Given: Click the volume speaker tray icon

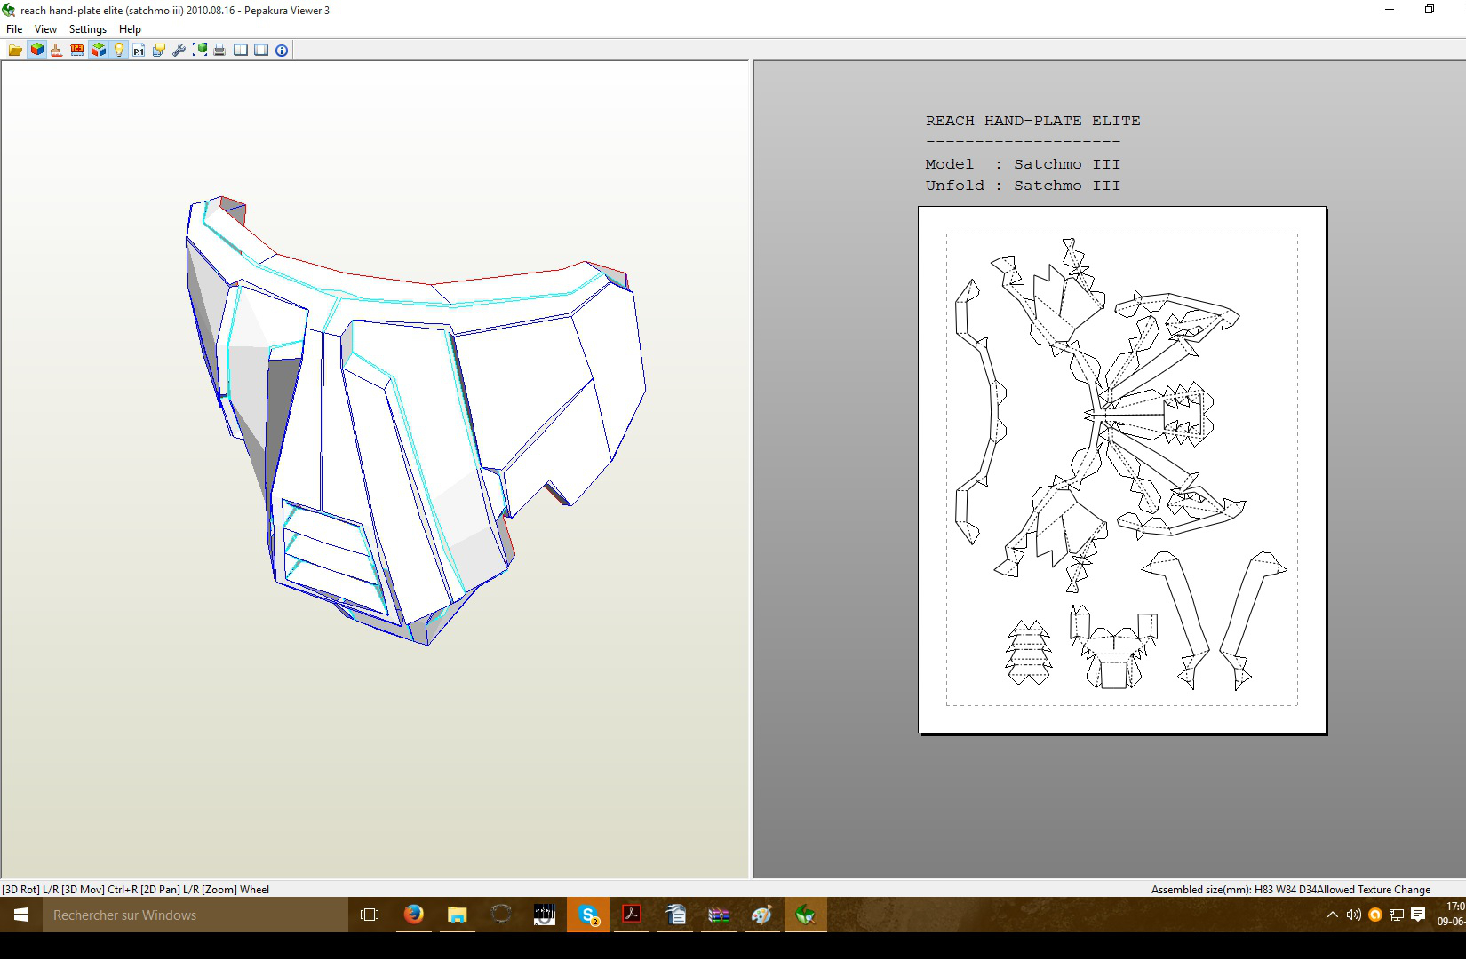Looking at the screenshot, I should (1353, 915).
